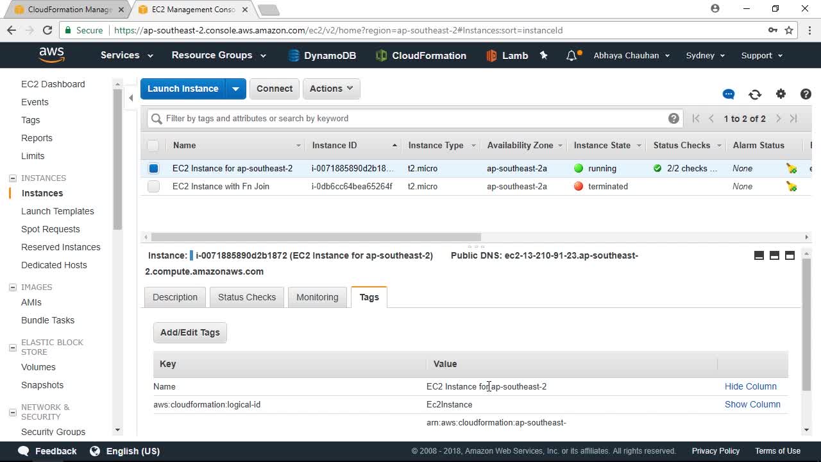
Task: Click Show Column for logical-id tag
Action: coord(752,404)
